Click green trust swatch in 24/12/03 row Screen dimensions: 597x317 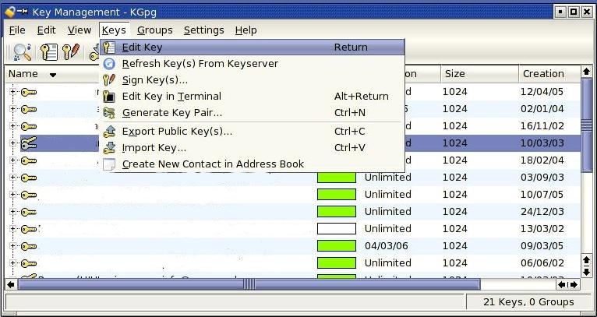(x=337, y=212)
